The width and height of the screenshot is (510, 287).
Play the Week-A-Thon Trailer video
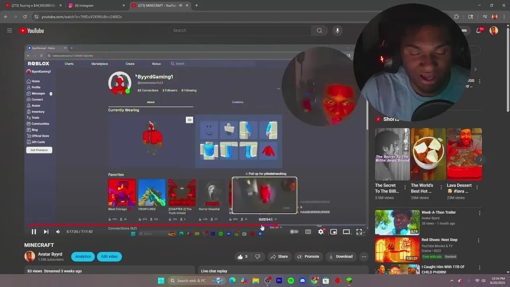click(x=397, y=222)
